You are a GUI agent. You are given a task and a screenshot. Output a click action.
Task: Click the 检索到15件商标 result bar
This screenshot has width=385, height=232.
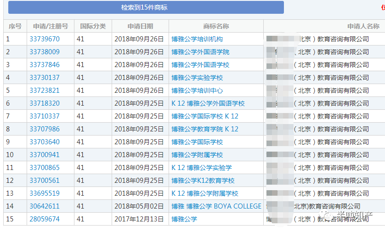click(x=146, y=7)
